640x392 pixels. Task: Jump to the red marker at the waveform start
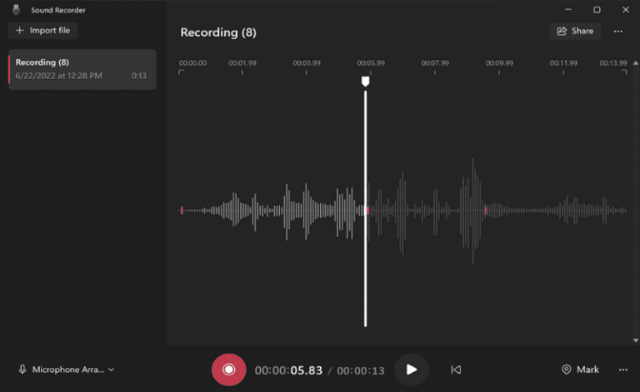(182, 211)
